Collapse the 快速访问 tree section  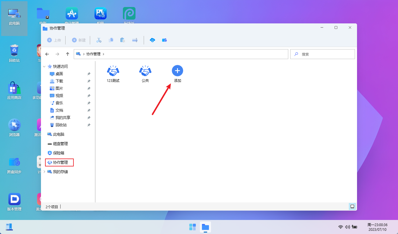coord(44,66)
